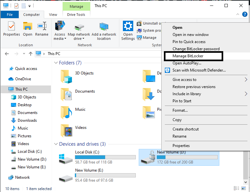Click the Downloads folder icon in main pane
Screen dimensions: 250x192
(x=149, y=95)
